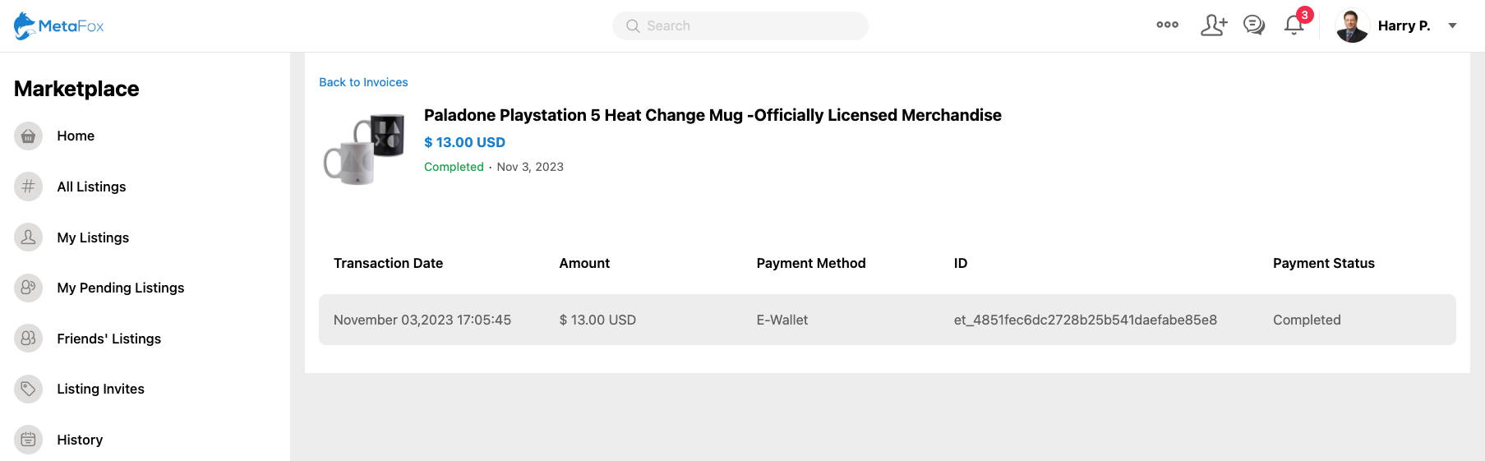Image resolution: width=1485 pixels, height=461 pixels.
Task: Click the Friends' Listings icon
Action: (x=28, y=339)
